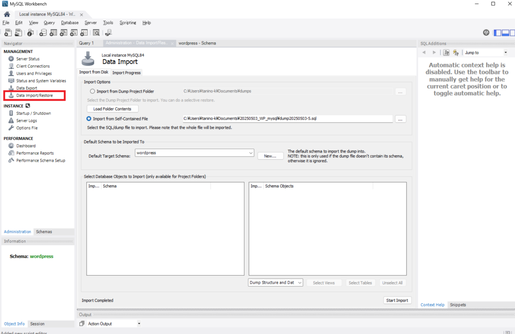Switch to the Session tab

(37, 324)
